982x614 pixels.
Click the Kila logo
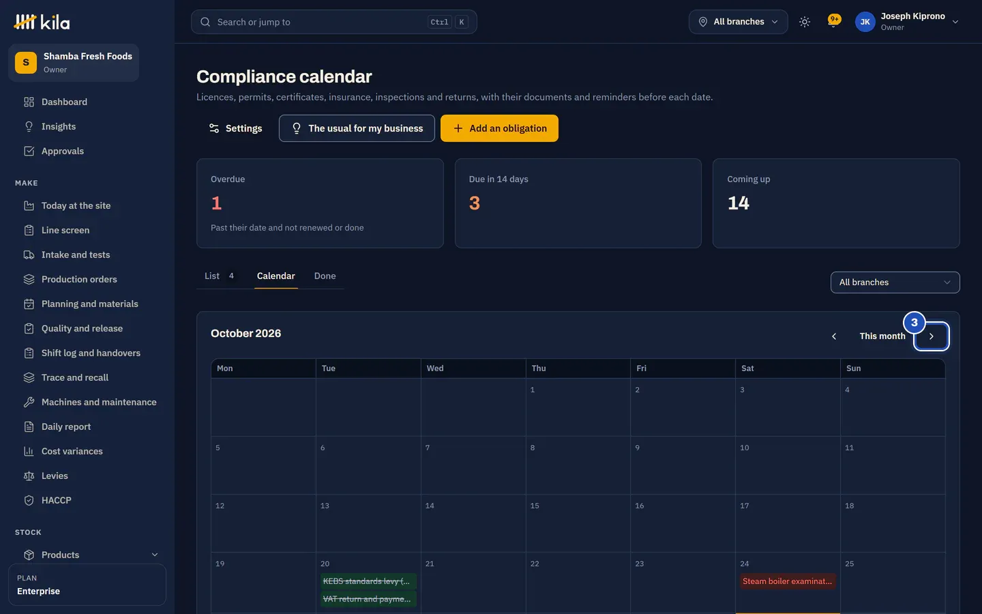click(42, 22)
